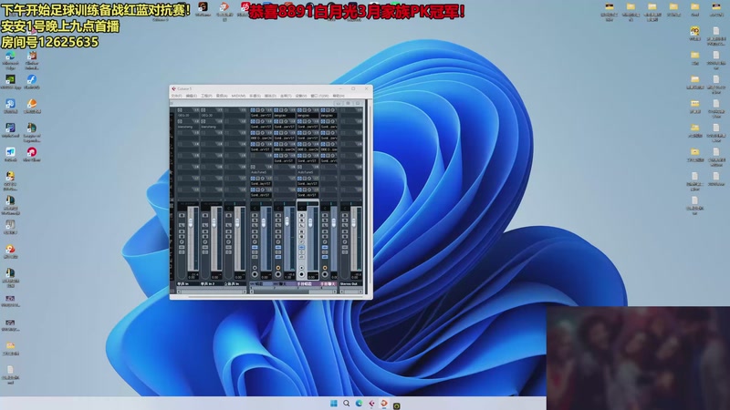The image size is (730, 410).
Task: Expand arrow of 单声 In top insert slot
Action: [196, 110]
